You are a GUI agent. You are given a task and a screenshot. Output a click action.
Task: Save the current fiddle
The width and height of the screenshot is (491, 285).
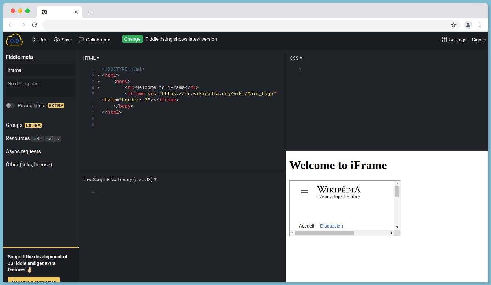[63, 40]
